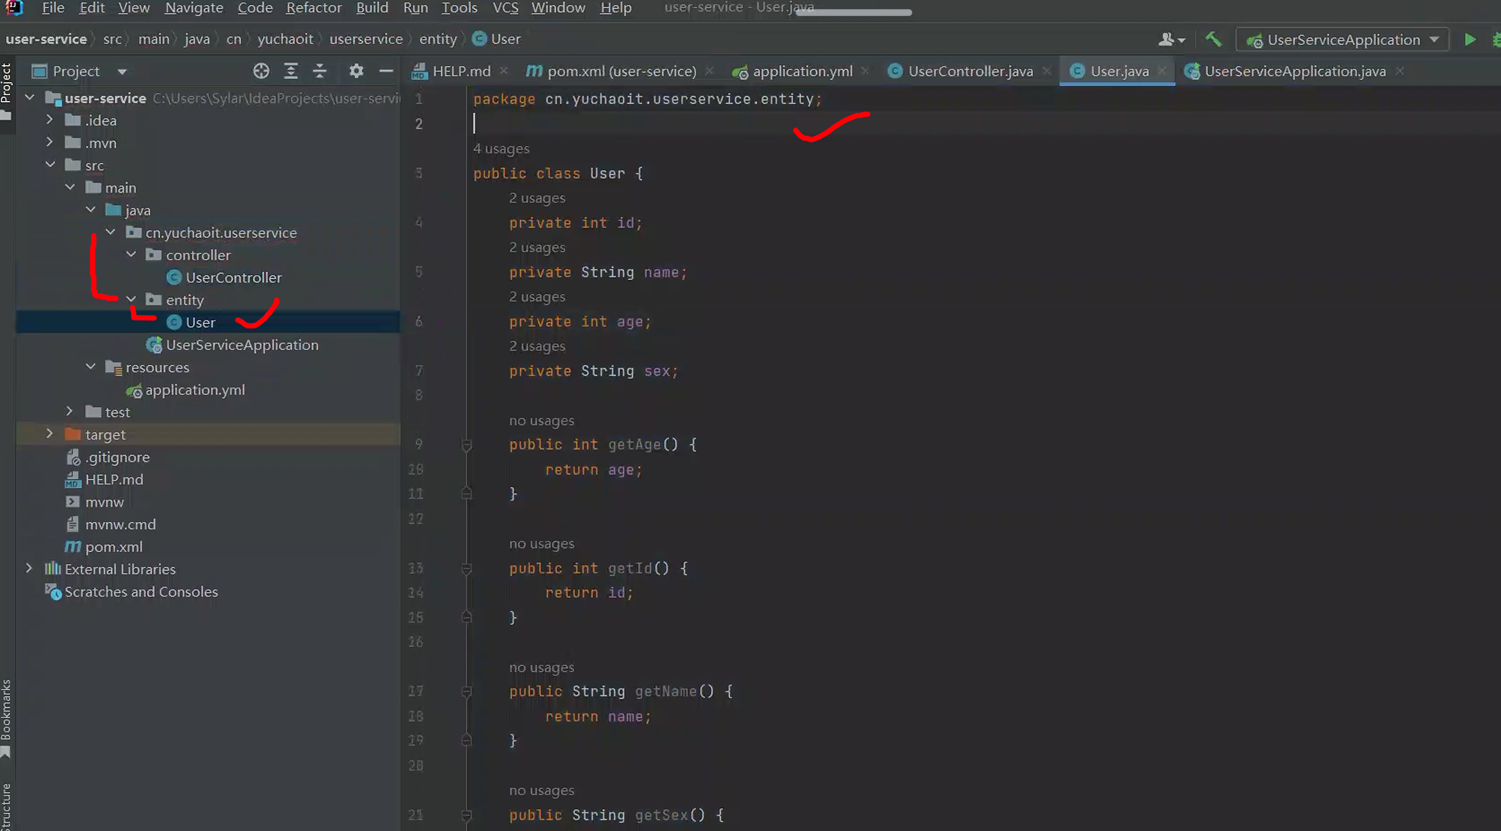Open Project panel settings gear
1501x831 pixels.
[x=356, y=71]
